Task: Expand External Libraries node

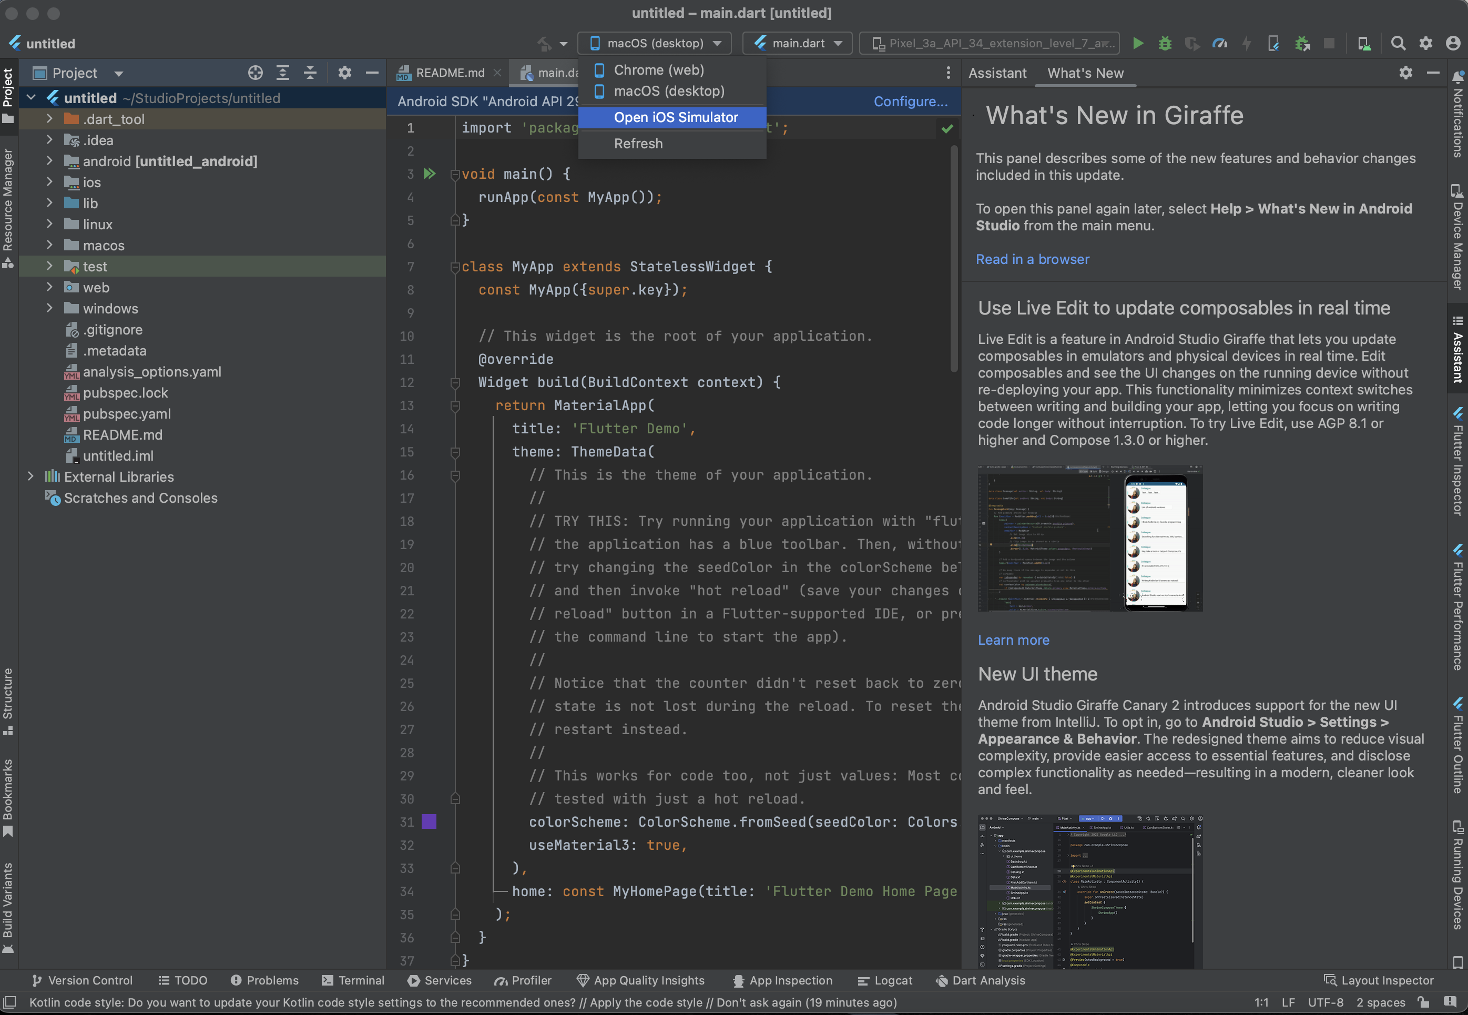Action: (30, 477)
